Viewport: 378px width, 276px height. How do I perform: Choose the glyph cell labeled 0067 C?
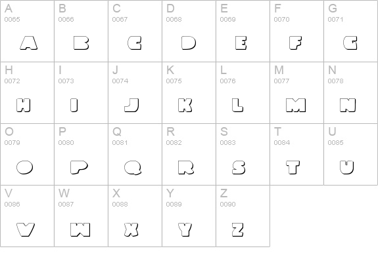[x=135, y=31]
